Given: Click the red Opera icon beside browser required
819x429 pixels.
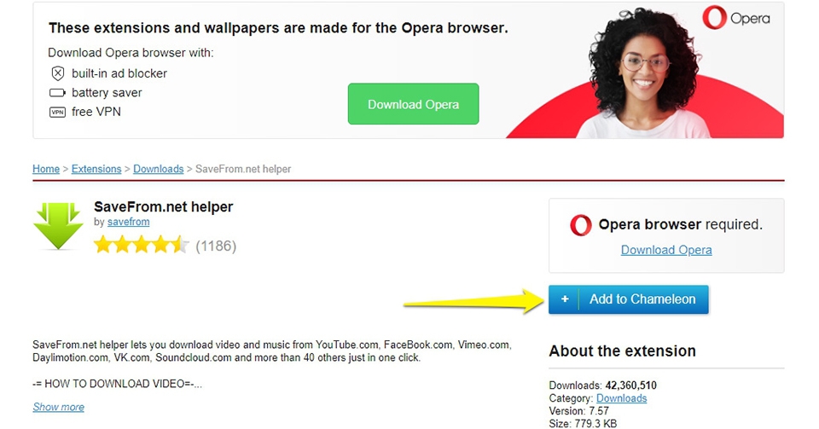Looking at the screenshot, I should point(580,225).
